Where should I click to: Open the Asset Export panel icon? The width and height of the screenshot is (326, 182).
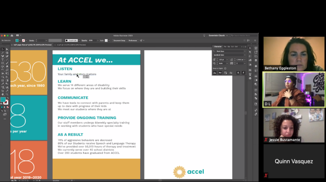(x=256, y=52)
